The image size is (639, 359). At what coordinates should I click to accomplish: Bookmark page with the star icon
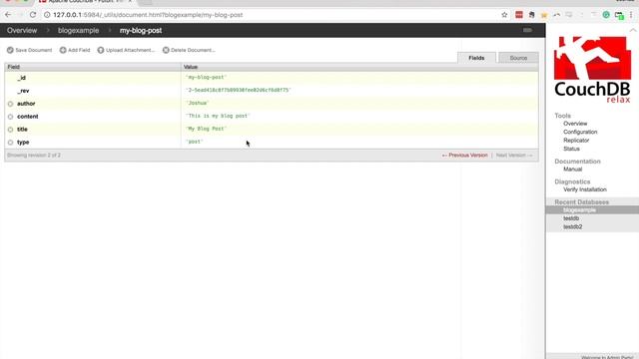click(x=504, y=15)
